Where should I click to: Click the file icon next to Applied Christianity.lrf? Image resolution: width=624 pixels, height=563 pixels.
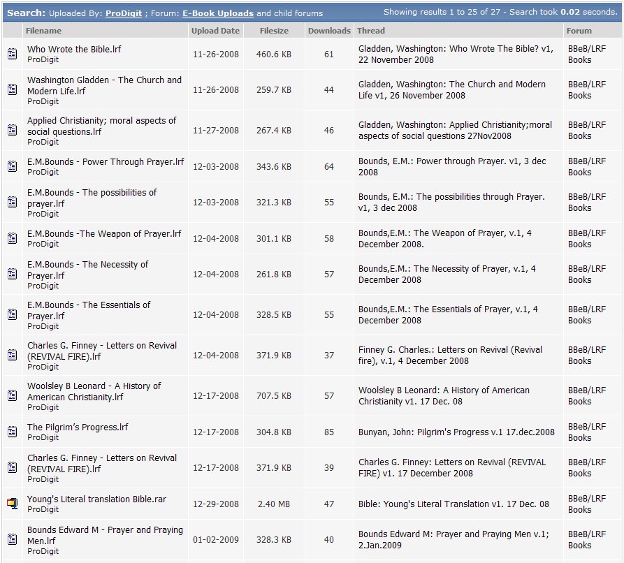coord(13,130)
